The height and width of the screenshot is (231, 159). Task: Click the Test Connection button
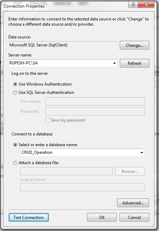(x=29, y=217)
